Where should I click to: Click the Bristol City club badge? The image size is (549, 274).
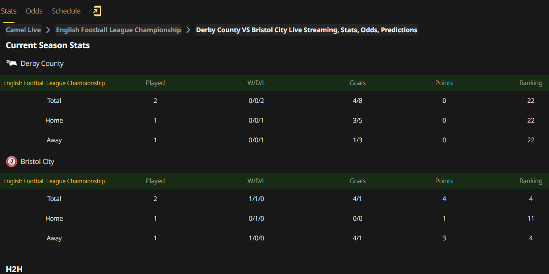pos(12,162)
